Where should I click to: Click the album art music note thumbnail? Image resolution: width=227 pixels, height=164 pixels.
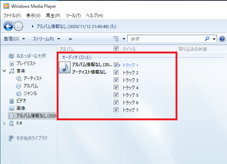click(65, 67)
